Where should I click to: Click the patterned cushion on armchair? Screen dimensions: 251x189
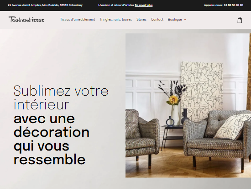(x=232, y=127)
